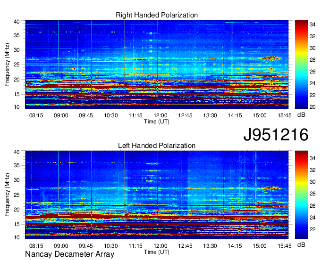
Task: Click 14:15 time tick under Right Handed plot
Action: tap(235, 115)
